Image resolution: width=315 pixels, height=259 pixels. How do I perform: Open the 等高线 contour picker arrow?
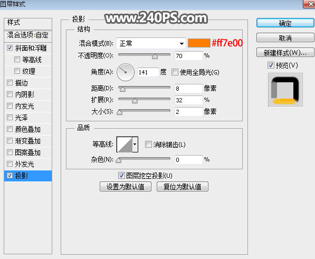pyautogui.click(x=135, y=145)
